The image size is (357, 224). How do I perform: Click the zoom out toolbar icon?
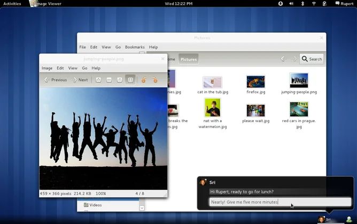pos(109,80)
